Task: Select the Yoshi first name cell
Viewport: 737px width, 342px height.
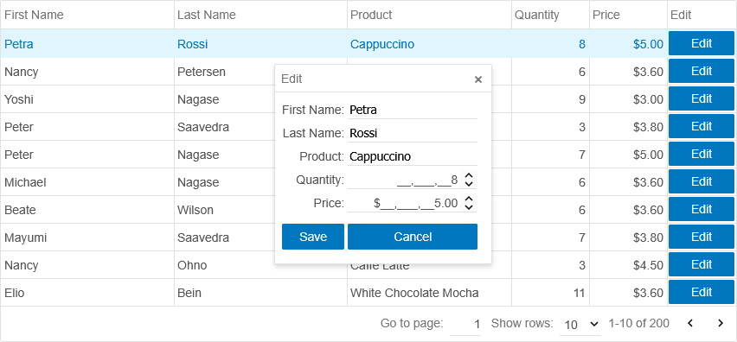Action: pyautogui.click(x=87, y=99)
